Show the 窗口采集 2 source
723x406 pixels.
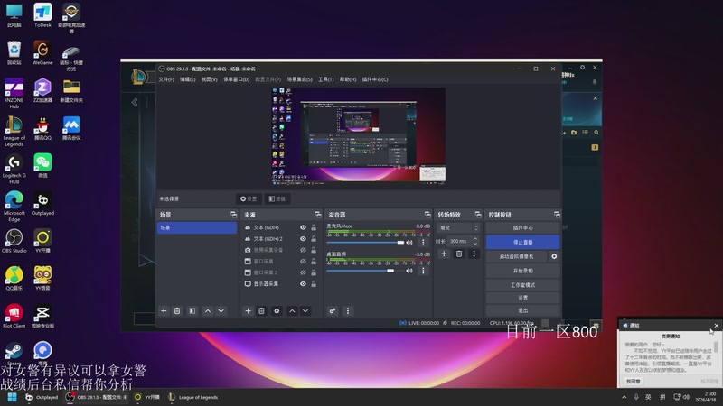click(x=303, y=272)
